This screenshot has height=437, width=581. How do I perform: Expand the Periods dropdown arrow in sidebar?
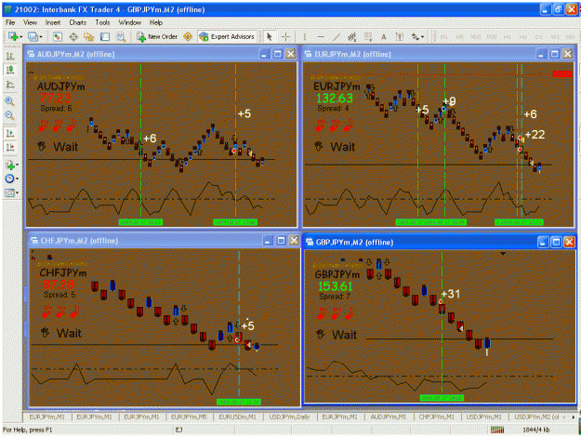17,179
